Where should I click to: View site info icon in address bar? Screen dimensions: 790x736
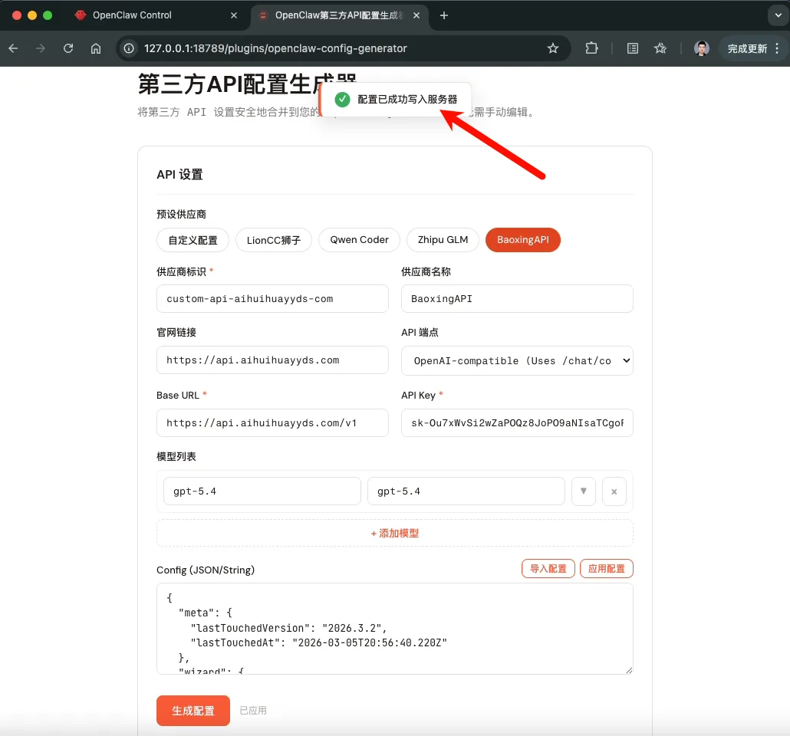(x=130, y=48)
